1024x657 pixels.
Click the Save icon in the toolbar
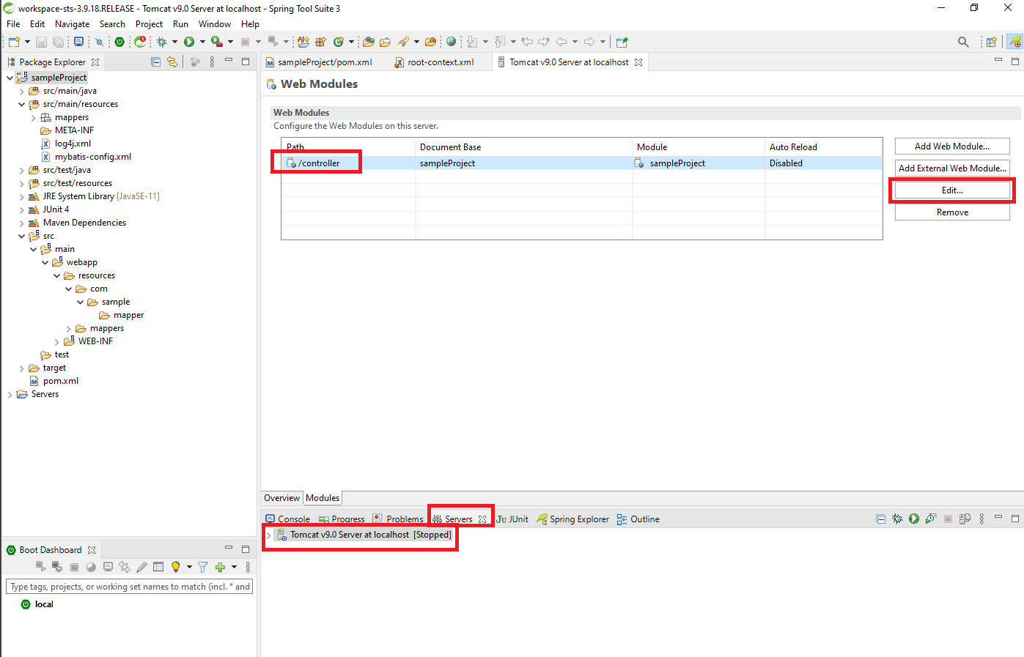tap(42, 42)
